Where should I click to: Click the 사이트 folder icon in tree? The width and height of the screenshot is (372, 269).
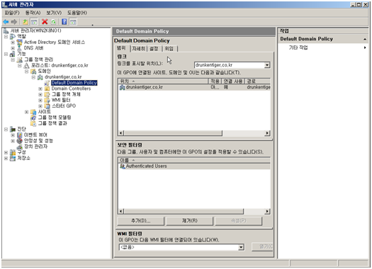click(33, 112)
